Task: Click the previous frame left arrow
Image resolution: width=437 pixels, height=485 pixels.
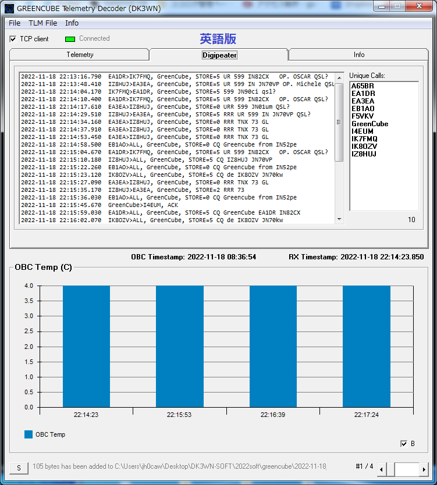Action: [x=381, y=469]
